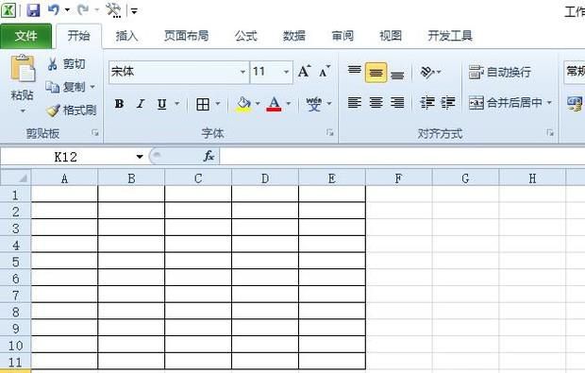Image resolution: width=585 pixels, height=373 pixels.
Task: Select column header A
Action: pyautogui.click(x=64, y=178)
